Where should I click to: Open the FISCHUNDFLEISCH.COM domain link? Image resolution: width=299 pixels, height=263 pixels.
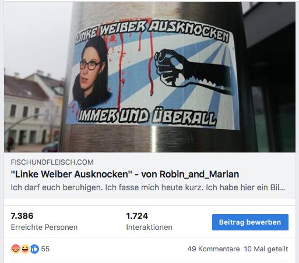(x=52, y=162)
